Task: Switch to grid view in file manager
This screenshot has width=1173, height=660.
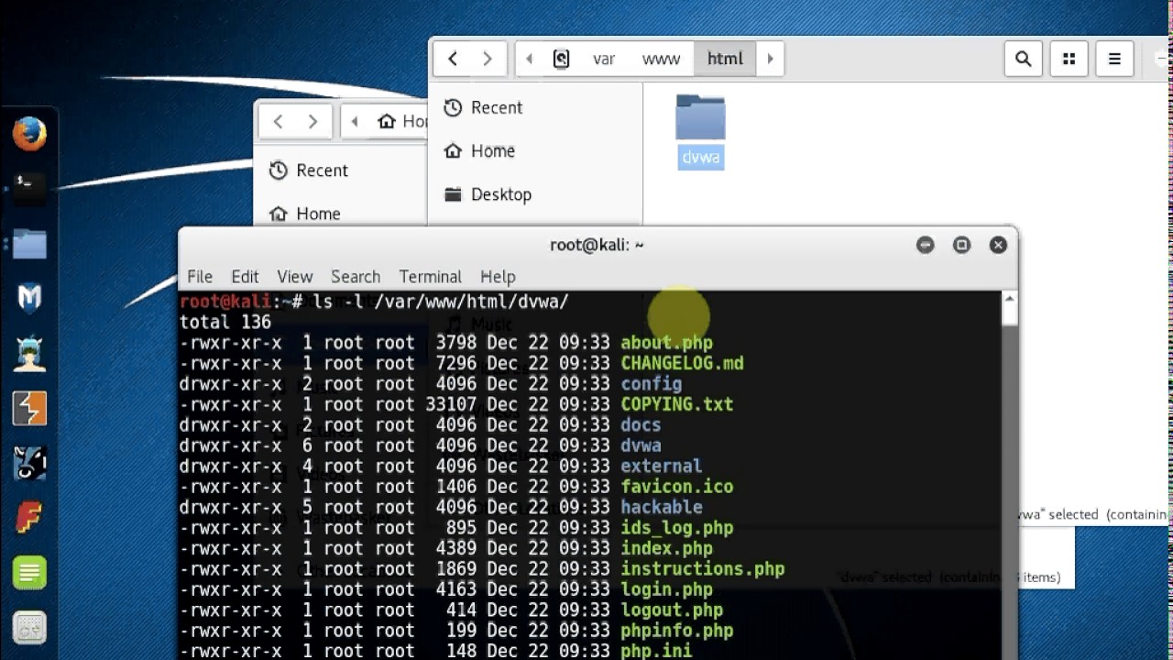Action: tap(1069, 59)
